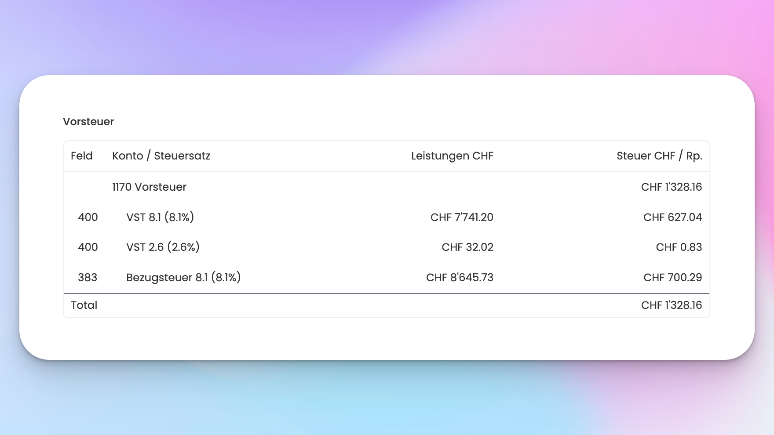Click the Total CHF 1'328.16 amount
This screenshot has height=435, width=774.
(x=672, y=305)
